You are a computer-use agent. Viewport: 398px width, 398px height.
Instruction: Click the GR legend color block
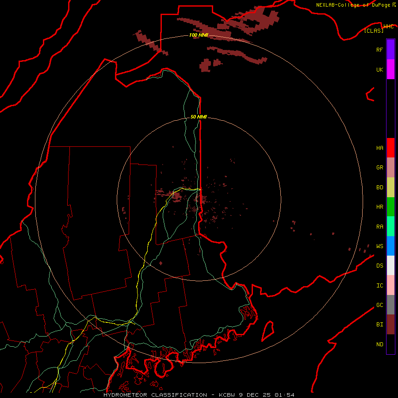(x=390, y=168)
